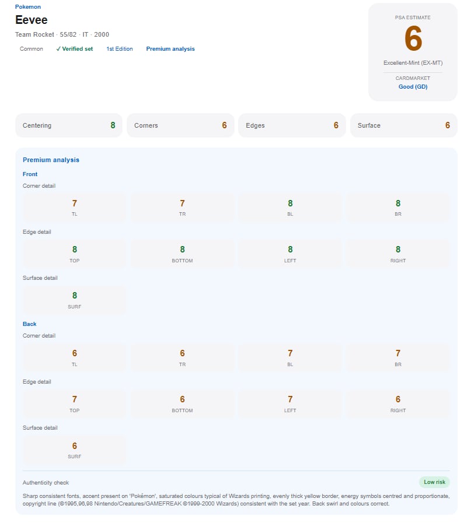471x523 pixels.
Task: Select the Back TL corner score
Action: pyautogui.click(x=75, y=357)
